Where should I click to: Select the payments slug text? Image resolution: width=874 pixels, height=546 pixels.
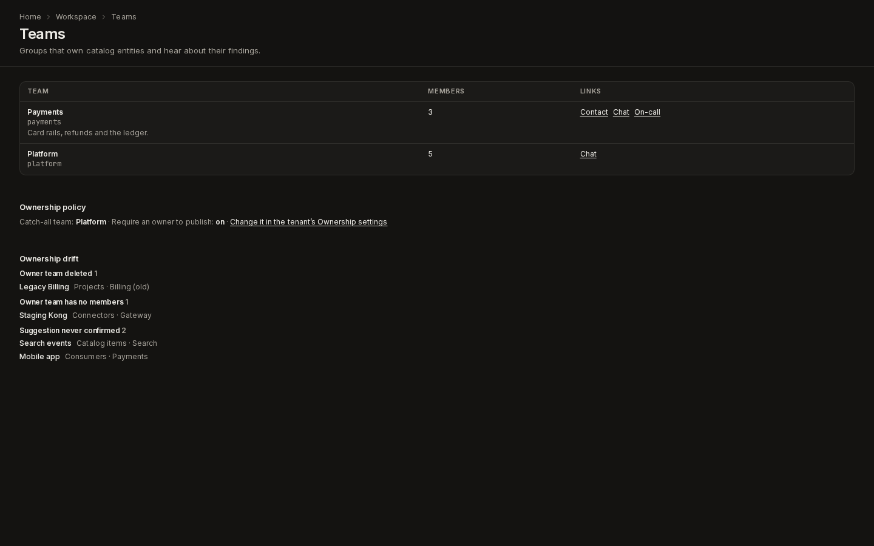pos(44,122)
